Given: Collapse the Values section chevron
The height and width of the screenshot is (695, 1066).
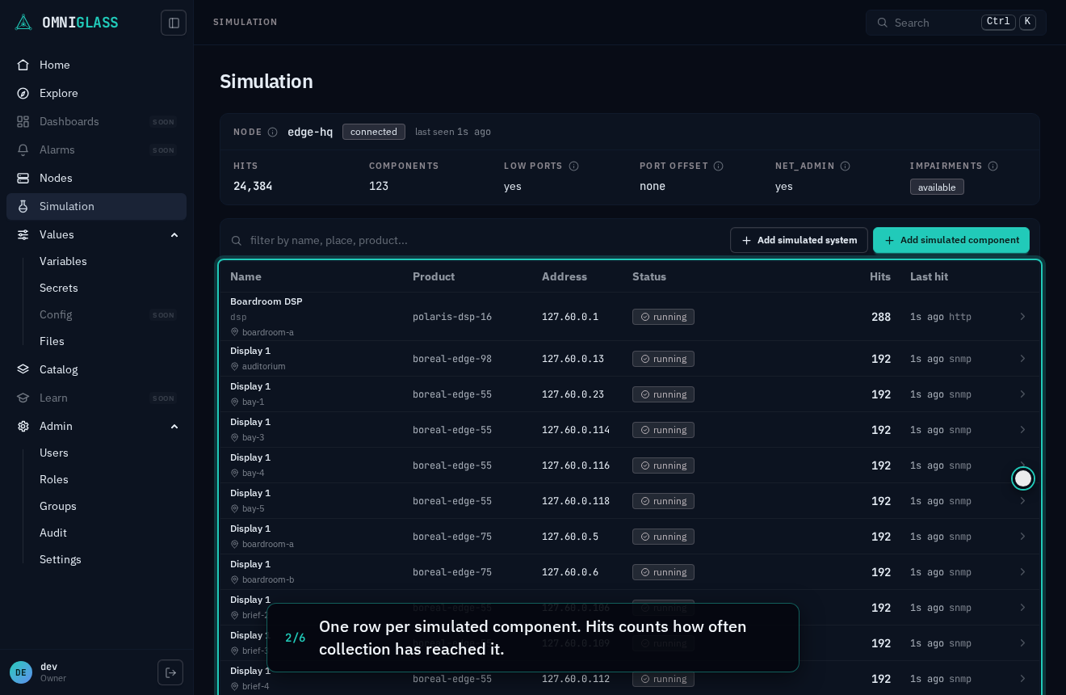Looking at the screenshot, I should pyautogui.click(x=174, y=234).
